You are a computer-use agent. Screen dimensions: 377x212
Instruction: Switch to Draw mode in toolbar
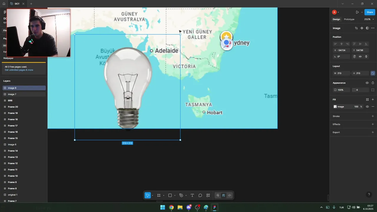[218, 196]
